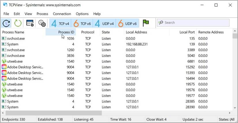Click utweb.exe name on port 6881 row
Viewport: 238px width, 123px height.
click(15, 61)
